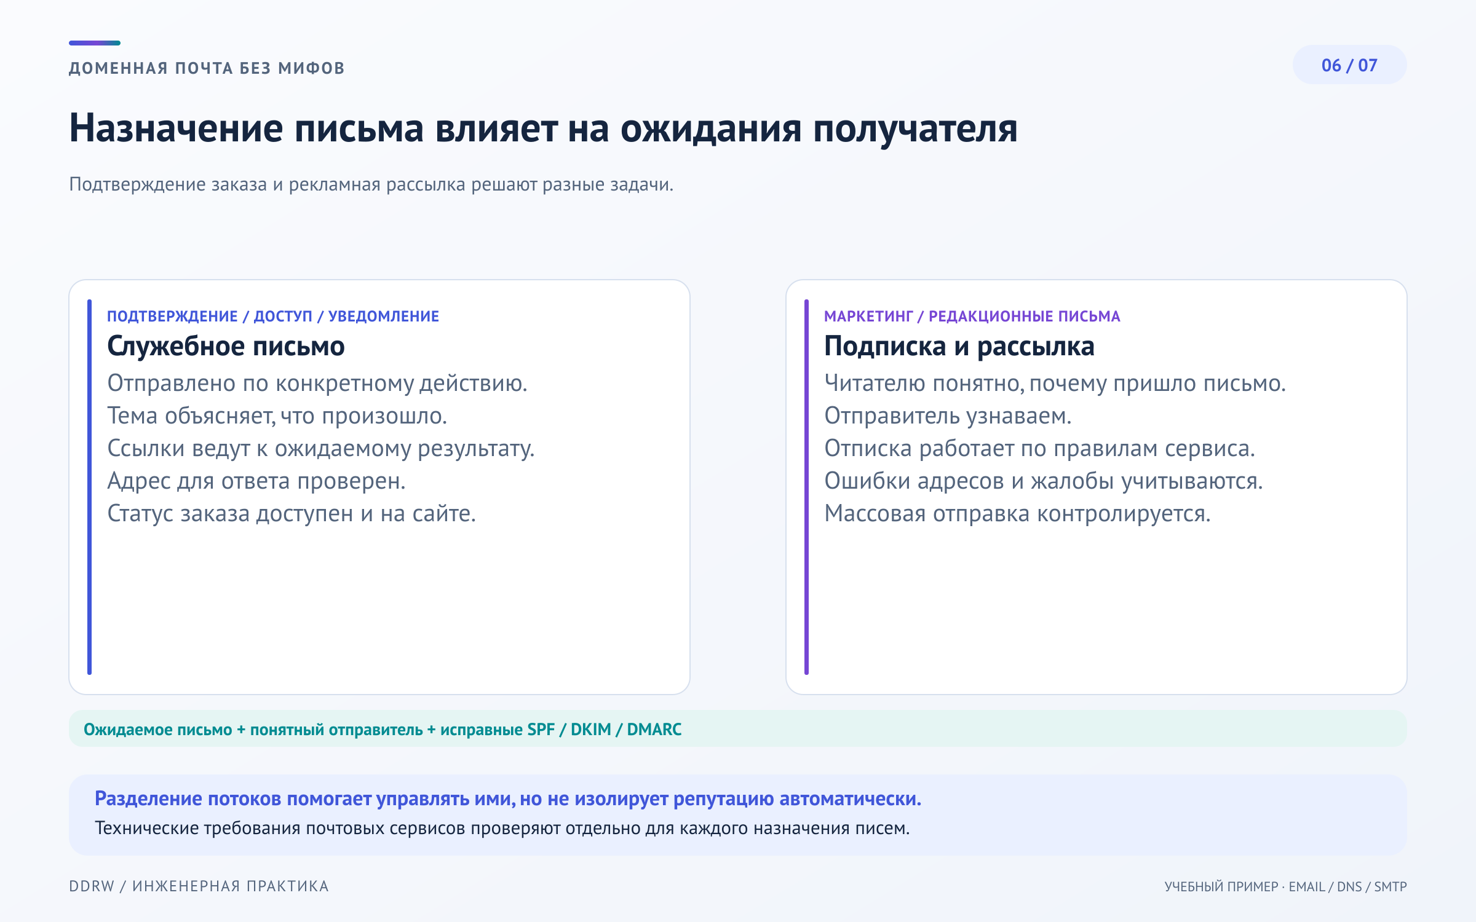Click the line 'Статус заказа доступен и на сайте.'
This screenshot has width=1476, height=922.
292,514
